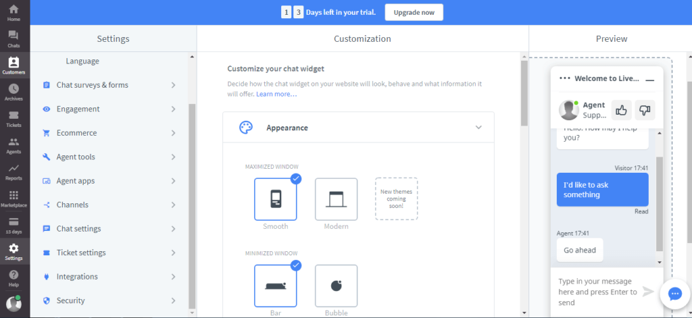Expand the Engagement section chevron
The width and height of the screenshot is (692, 318).
click(174, 109)
